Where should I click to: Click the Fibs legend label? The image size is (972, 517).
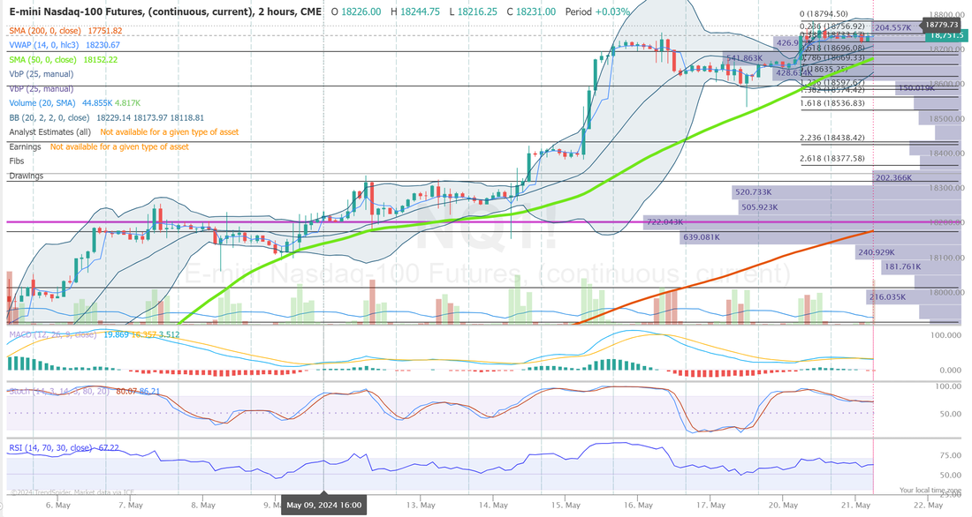tap(17, 161)
